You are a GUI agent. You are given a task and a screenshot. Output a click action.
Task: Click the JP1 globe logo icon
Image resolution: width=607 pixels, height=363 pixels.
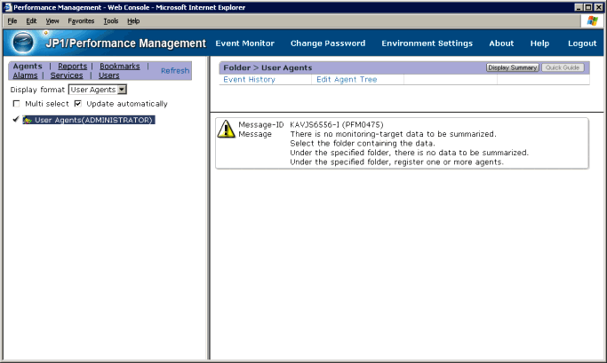click(23, 42)
